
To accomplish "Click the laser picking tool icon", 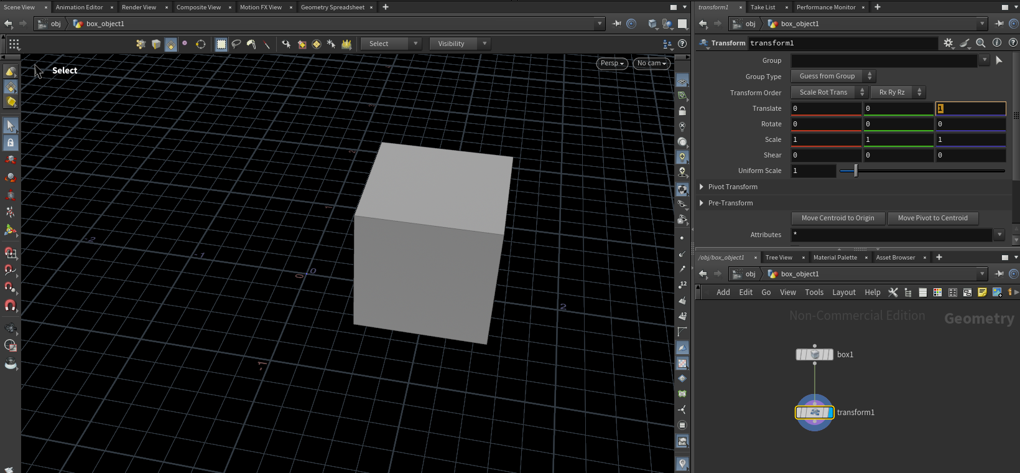I will coord(266,44).
